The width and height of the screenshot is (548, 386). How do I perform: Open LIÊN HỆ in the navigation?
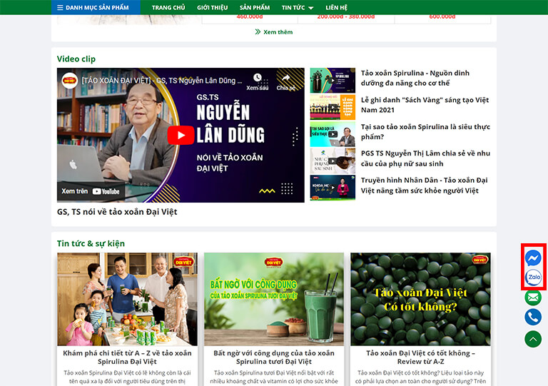point(336,7)
